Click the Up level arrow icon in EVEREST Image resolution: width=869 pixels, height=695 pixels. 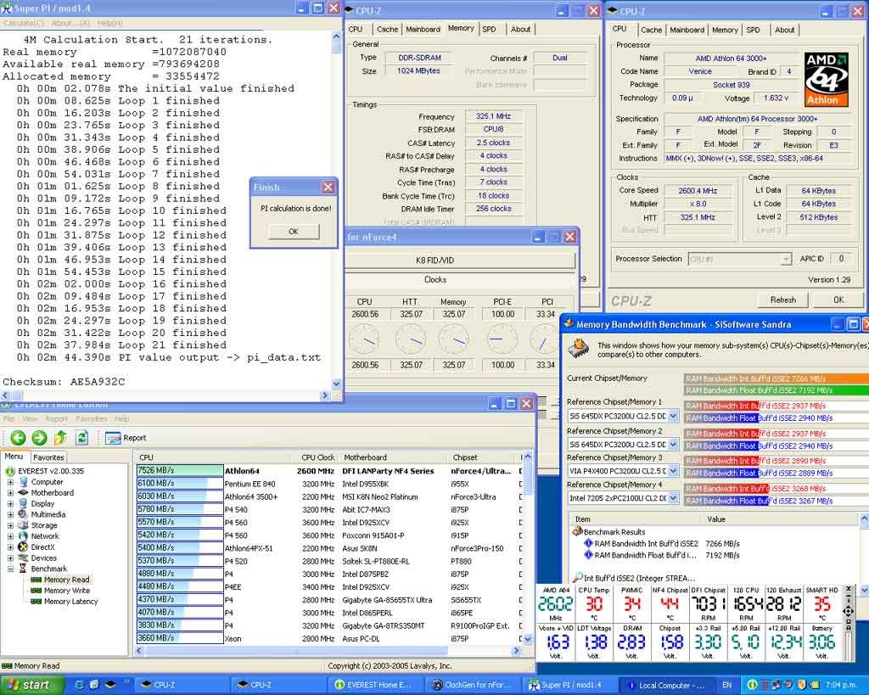(60, 438)
